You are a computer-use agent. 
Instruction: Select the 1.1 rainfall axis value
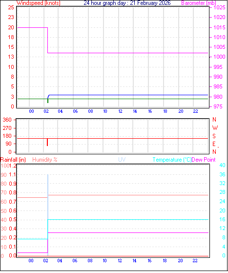click(13, 175)
